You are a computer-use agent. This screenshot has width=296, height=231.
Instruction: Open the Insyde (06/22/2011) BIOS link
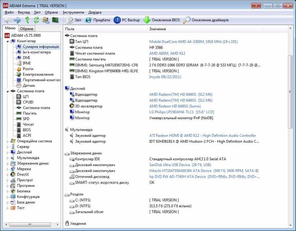165,77
